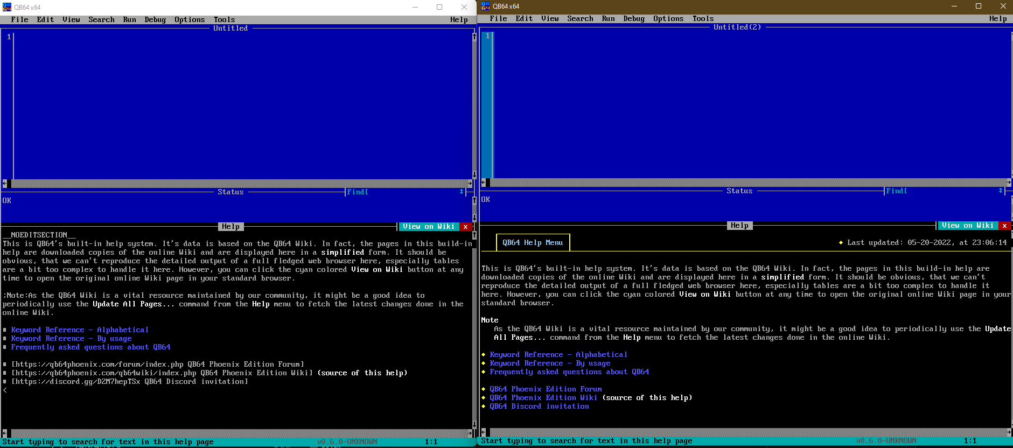The image size is (1013, 448).
Task: Open the File menu in right window
Action: pyautogui.click(x=499, y=19)
